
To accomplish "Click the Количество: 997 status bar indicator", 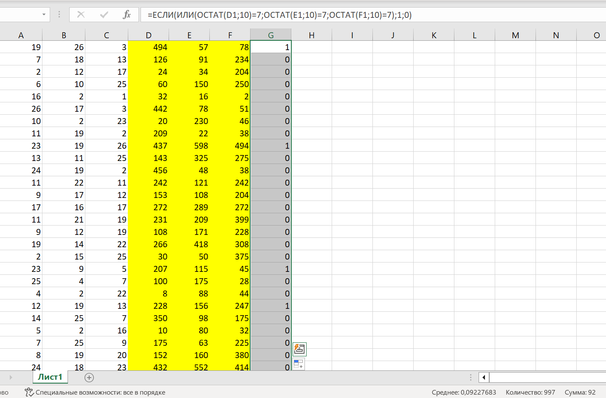I will point(530,392).
